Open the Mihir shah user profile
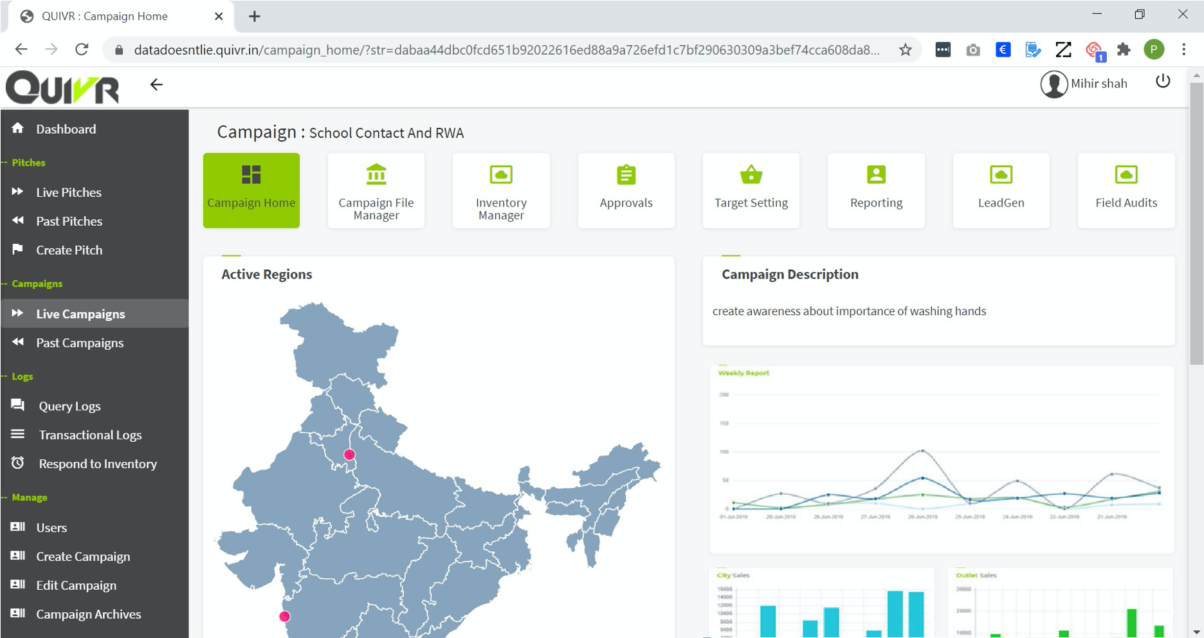The image size is (1204, 638). coord(1084,84)
